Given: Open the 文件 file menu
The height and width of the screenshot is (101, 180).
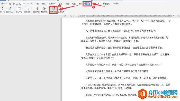Looking at the screenshot, I should click(3, 4).
